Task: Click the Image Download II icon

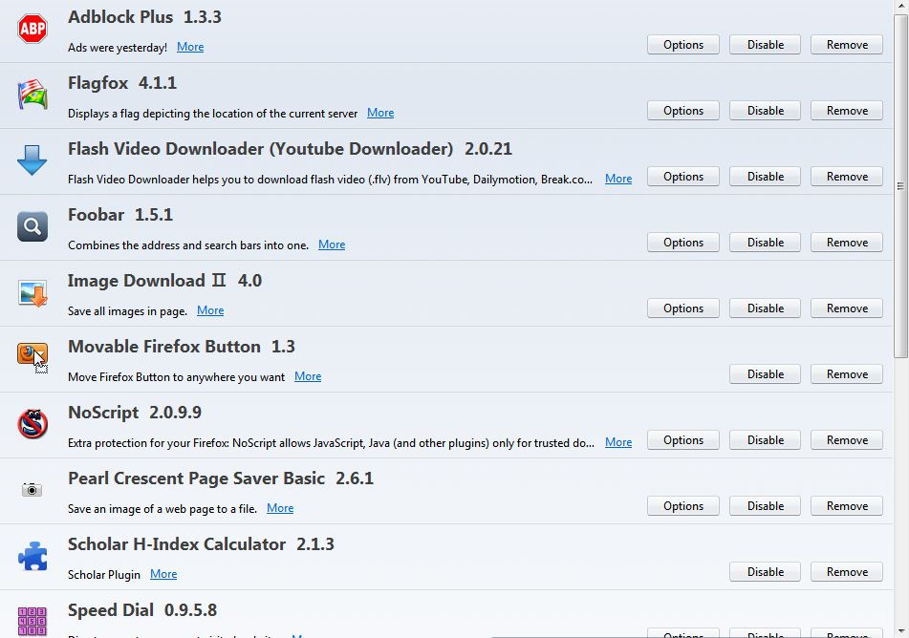Action: (32, 292)
